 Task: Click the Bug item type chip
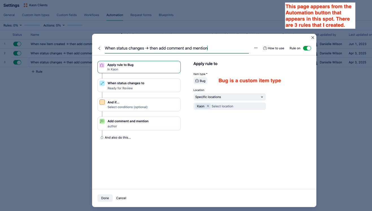click(x=200, y=81)
